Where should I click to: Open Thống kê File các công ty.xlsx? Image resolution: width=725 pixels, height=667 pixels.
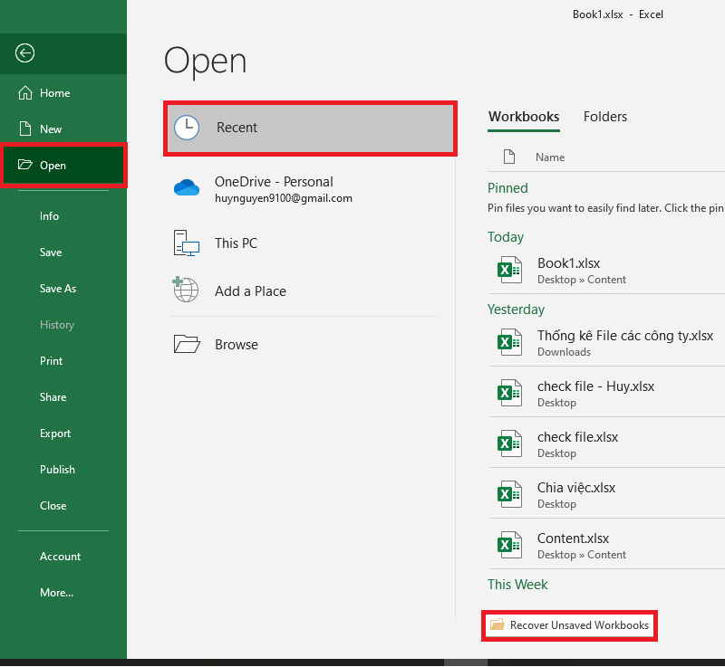click(624, 336)
